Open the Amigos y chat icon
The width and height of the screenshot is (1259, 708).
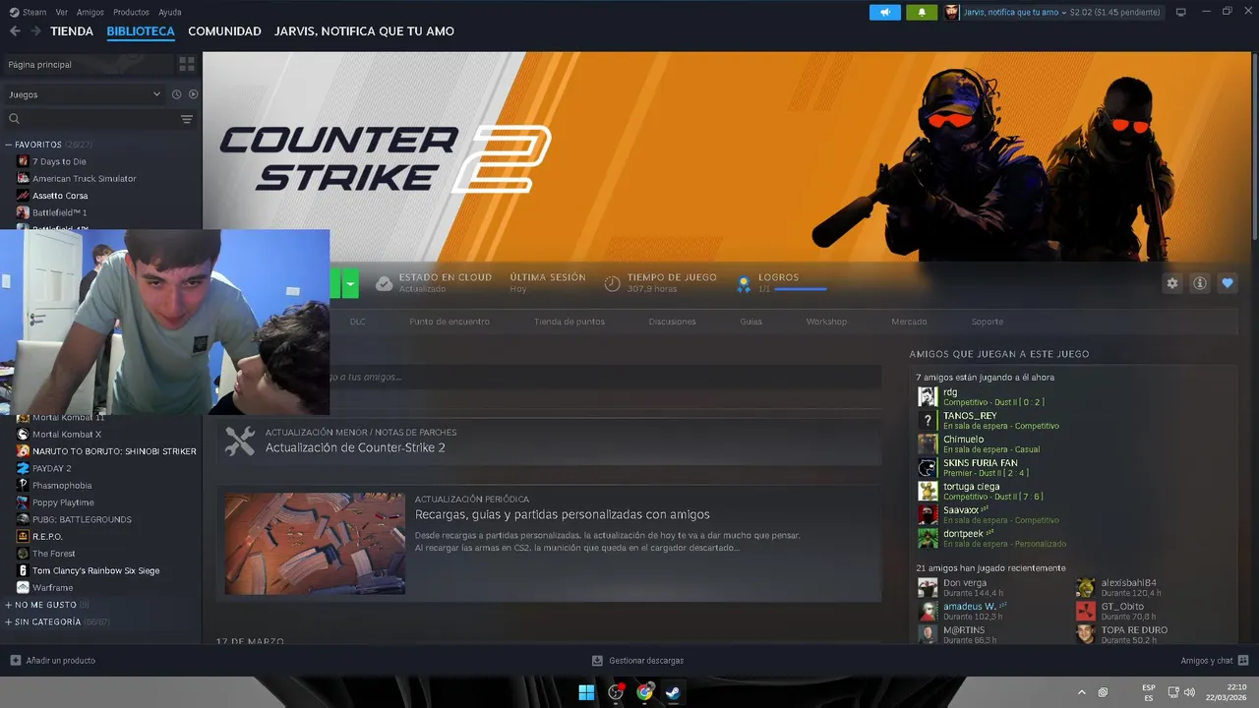[1243, 661]
